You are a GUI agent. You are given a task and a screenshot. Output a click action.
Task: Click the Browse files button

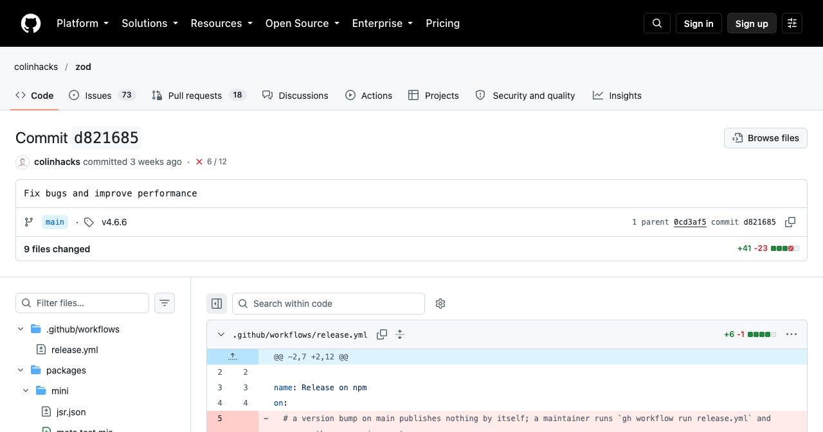766,138
